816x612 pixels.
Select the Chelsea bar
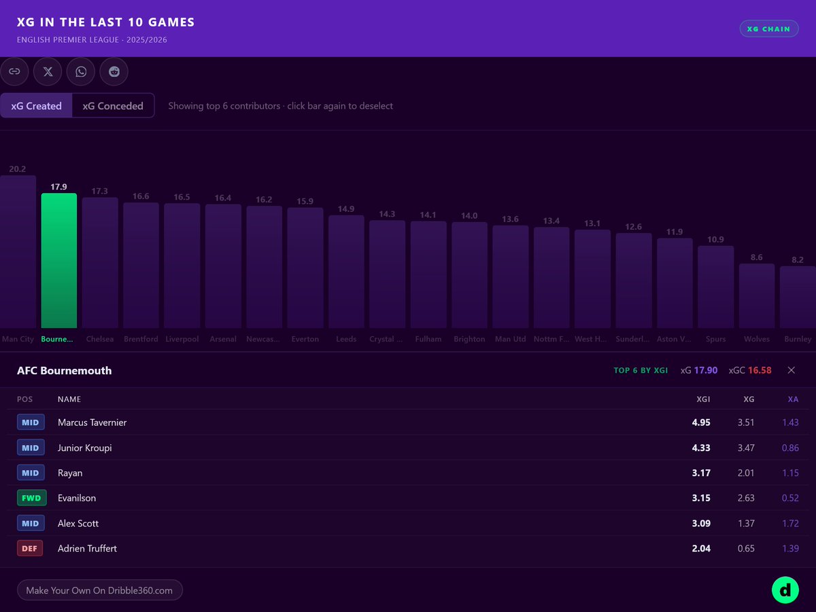pyautogui.click(x=100, y=263)
